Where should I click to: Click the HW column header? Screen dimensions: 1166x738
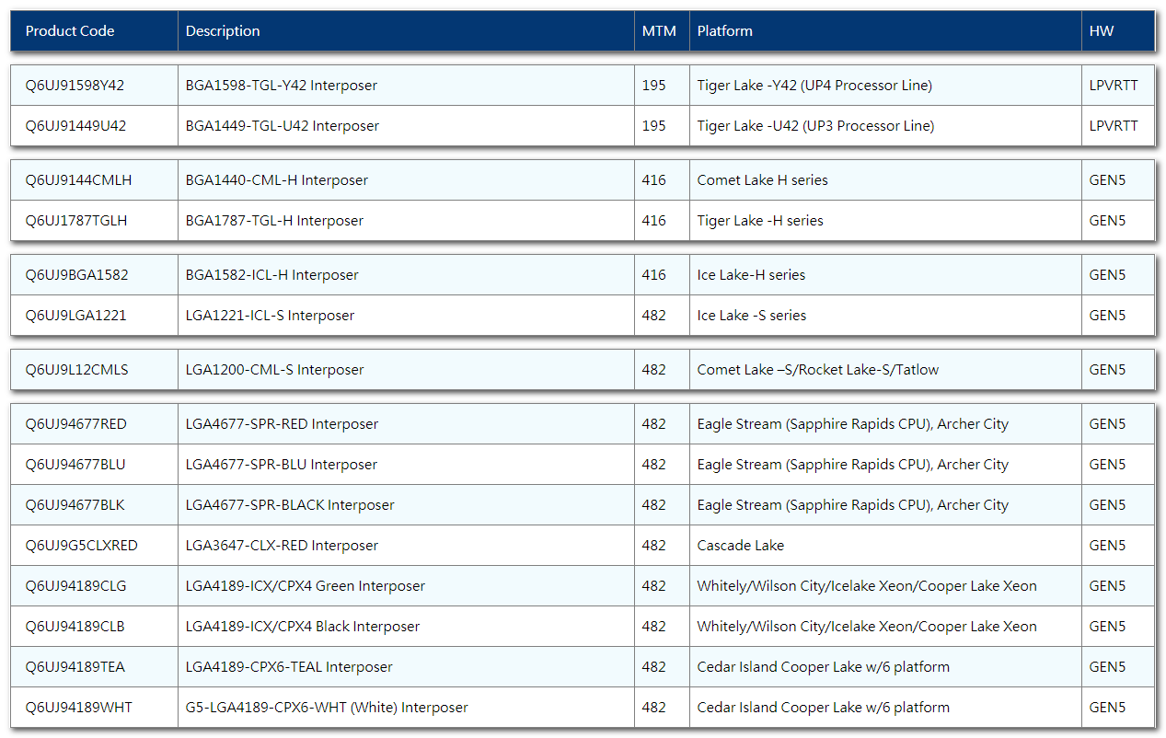click(x=1102, y=31)
